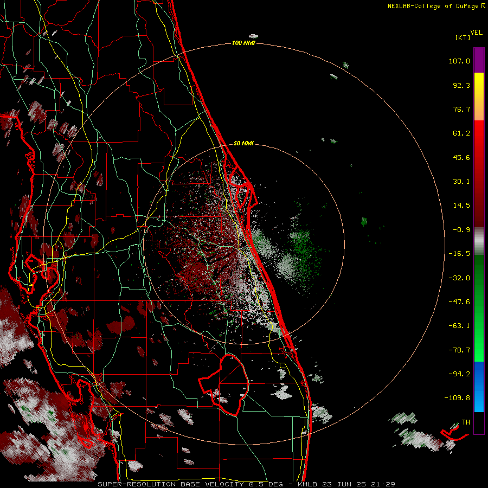Click the black TH segment of color bar
Viewport: 488px width, 488px height.
coord(479,422)
